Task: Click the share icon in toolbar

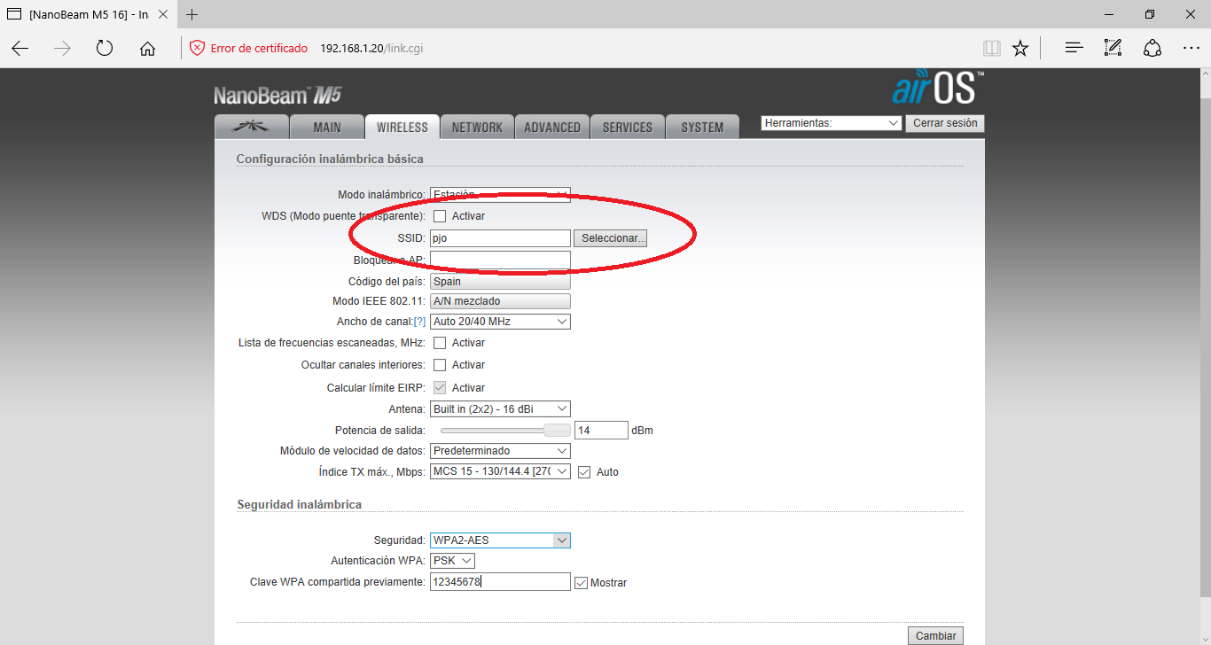Action: coord(1152,48)
